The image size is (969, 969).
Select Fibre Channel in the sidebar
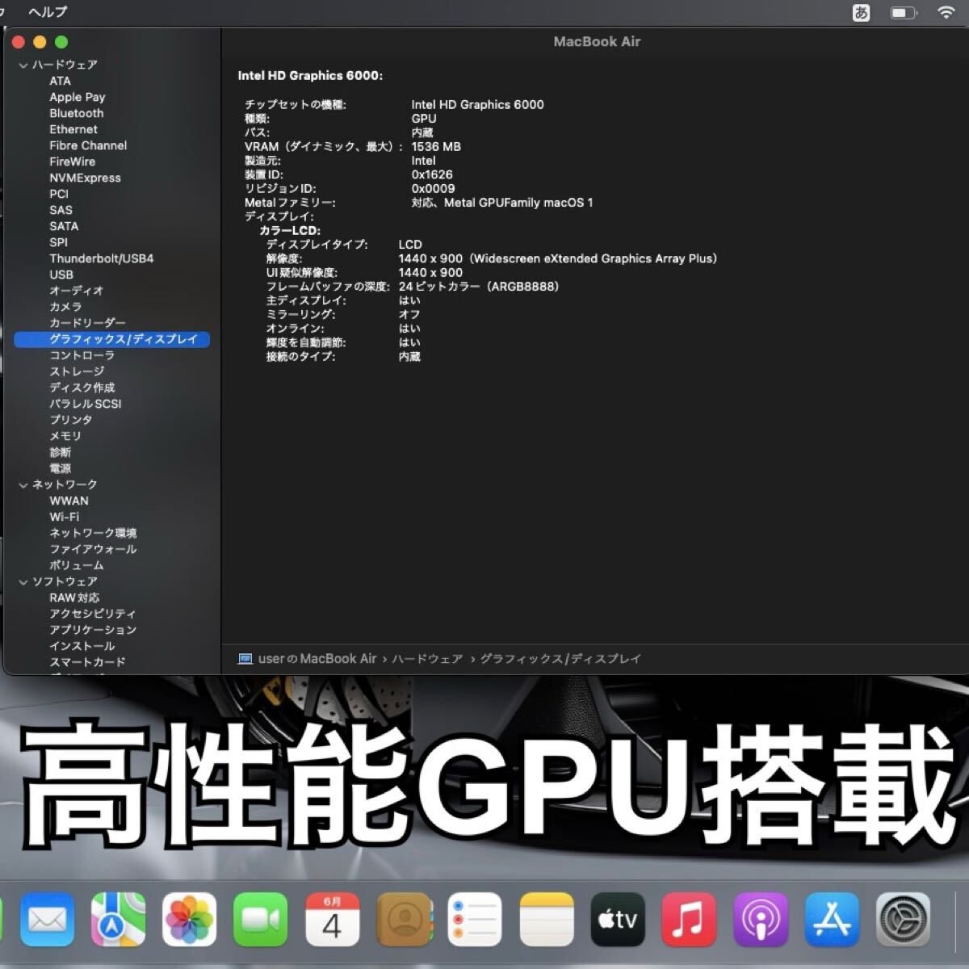coord(88,145)
